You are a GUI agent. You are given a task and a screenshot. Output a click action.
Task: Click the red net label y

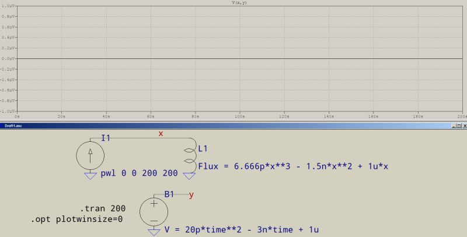click(191, 195)
